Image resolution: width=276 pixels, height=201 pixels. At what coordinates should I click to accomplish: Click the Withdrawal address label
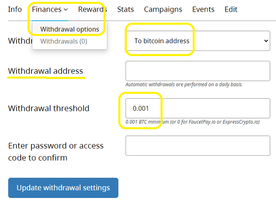point(45,71)
